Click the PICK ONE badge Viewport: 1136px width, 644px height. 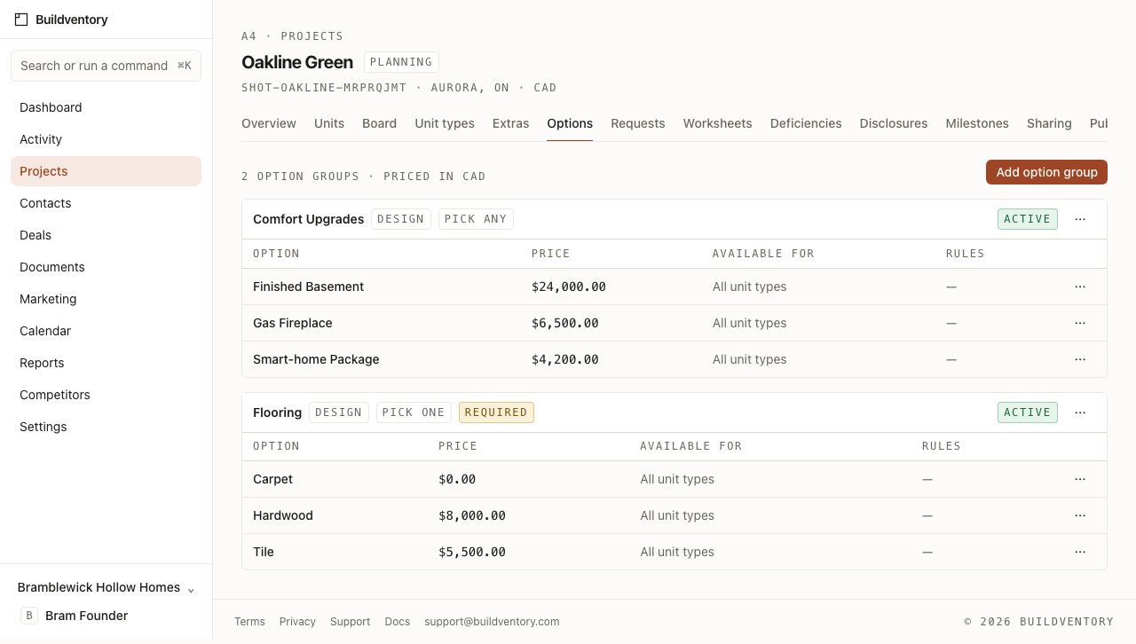click(x=414, y=412)
